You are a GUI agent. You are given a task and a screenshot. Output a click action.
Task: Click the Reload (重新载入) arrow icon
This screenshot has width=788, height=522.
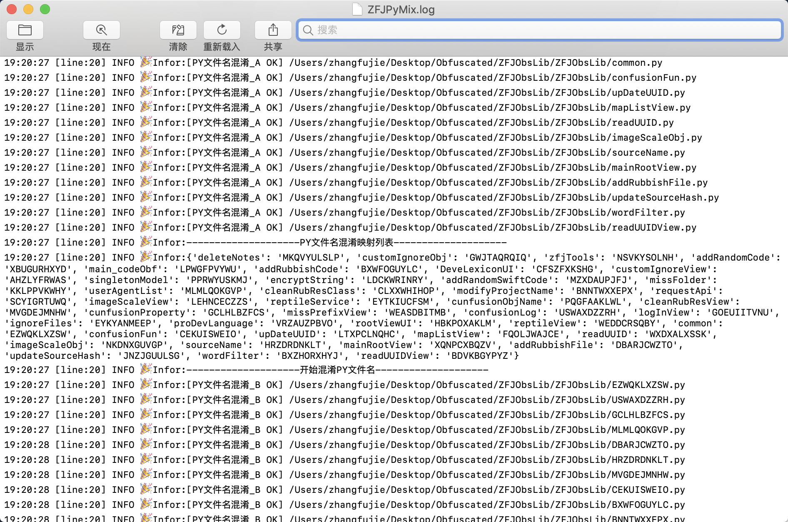pos(222,30)
